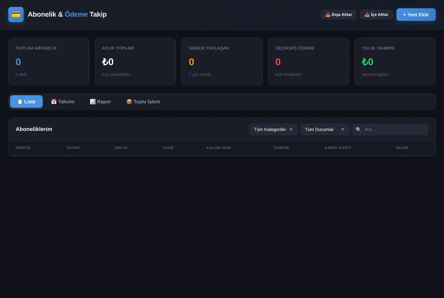Click the arrow on Tüm Kategoriler dropdown
The width and height of the screenshot is (444, 298).
[x=291, y=129]
